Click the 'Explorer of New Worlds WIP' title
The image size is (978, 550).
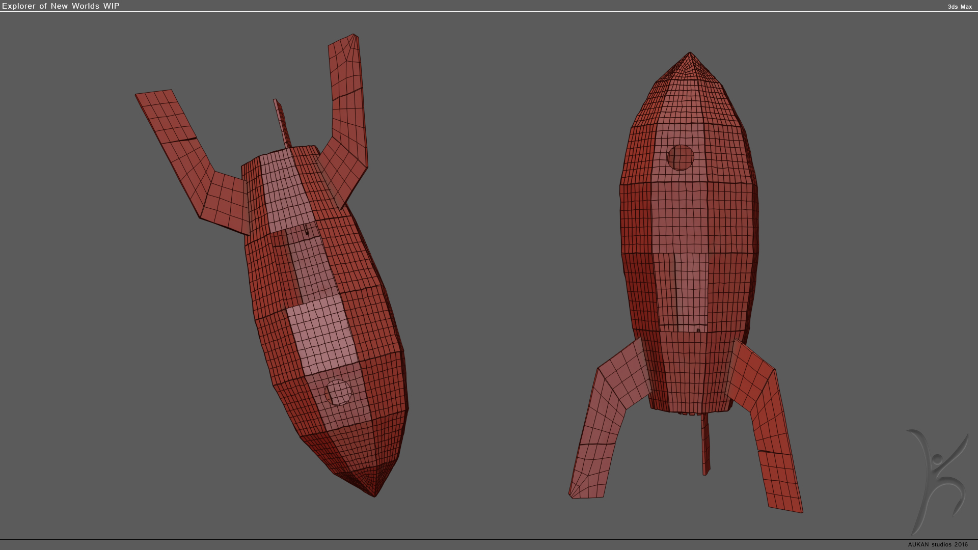[x=61, y=6]
